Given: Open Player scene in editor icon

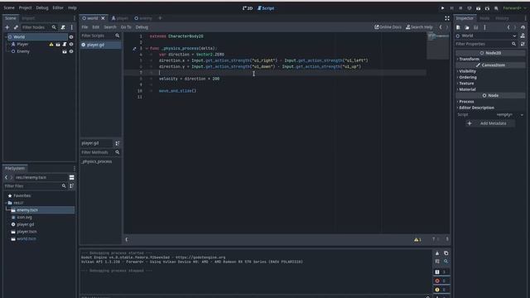Looking at the screenshot, I should click(x=58, y=44).
